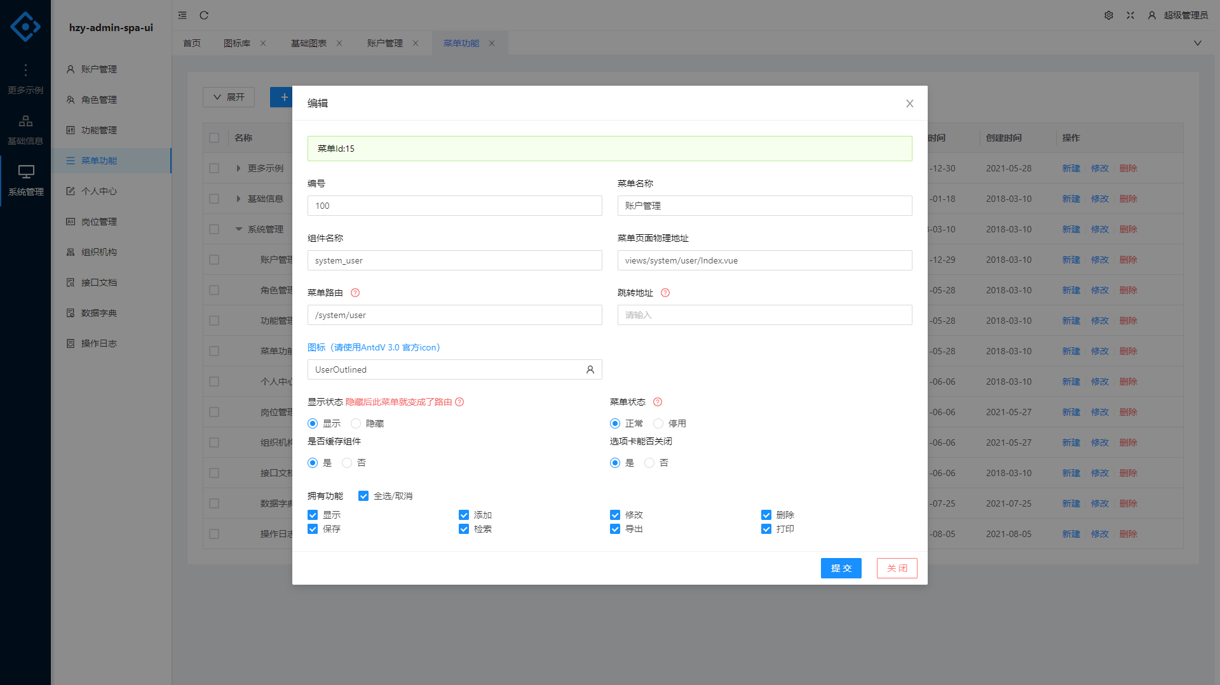Viewport: 1220px width, 685px height.
Task: Select the 停用 menu status radio
Action: (658, 423)
